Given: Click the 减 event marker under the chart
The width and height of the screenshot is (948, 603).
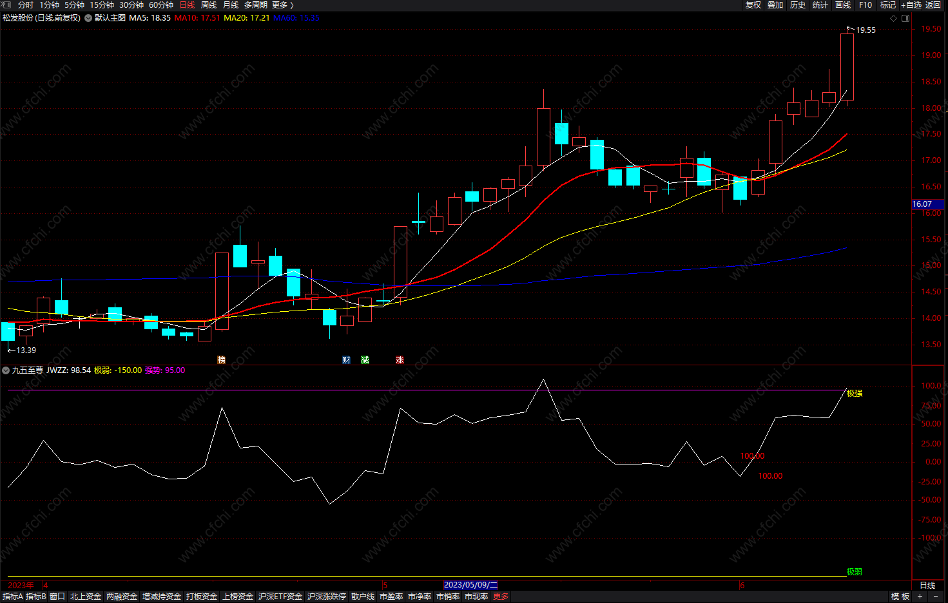Looking at the screenshot, I should pyautogui.click(x=365, y=360).
